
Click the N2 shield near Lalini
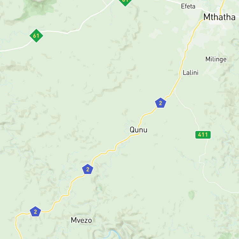(160, 103)
